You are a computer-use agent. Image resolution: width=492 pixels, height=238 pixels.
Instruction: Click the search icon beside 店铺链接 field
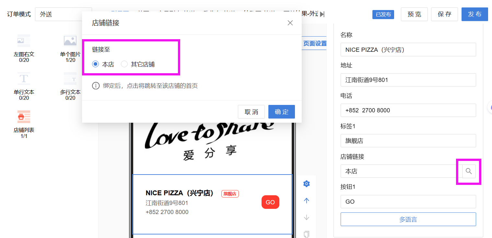pos(469,171)
